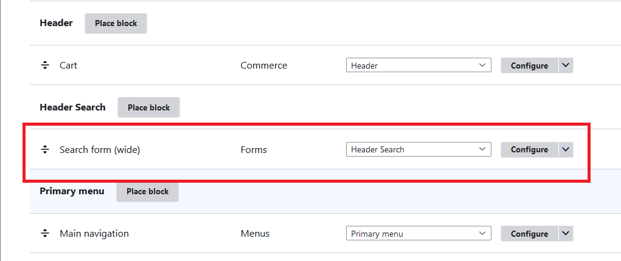Configure the Main navigation block
621x261 pixels.
click(x=529, y=234)
